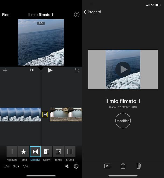
Task: Select the yellow transition marker between clips
Action: pyautogui.click(x=45, y=114)
